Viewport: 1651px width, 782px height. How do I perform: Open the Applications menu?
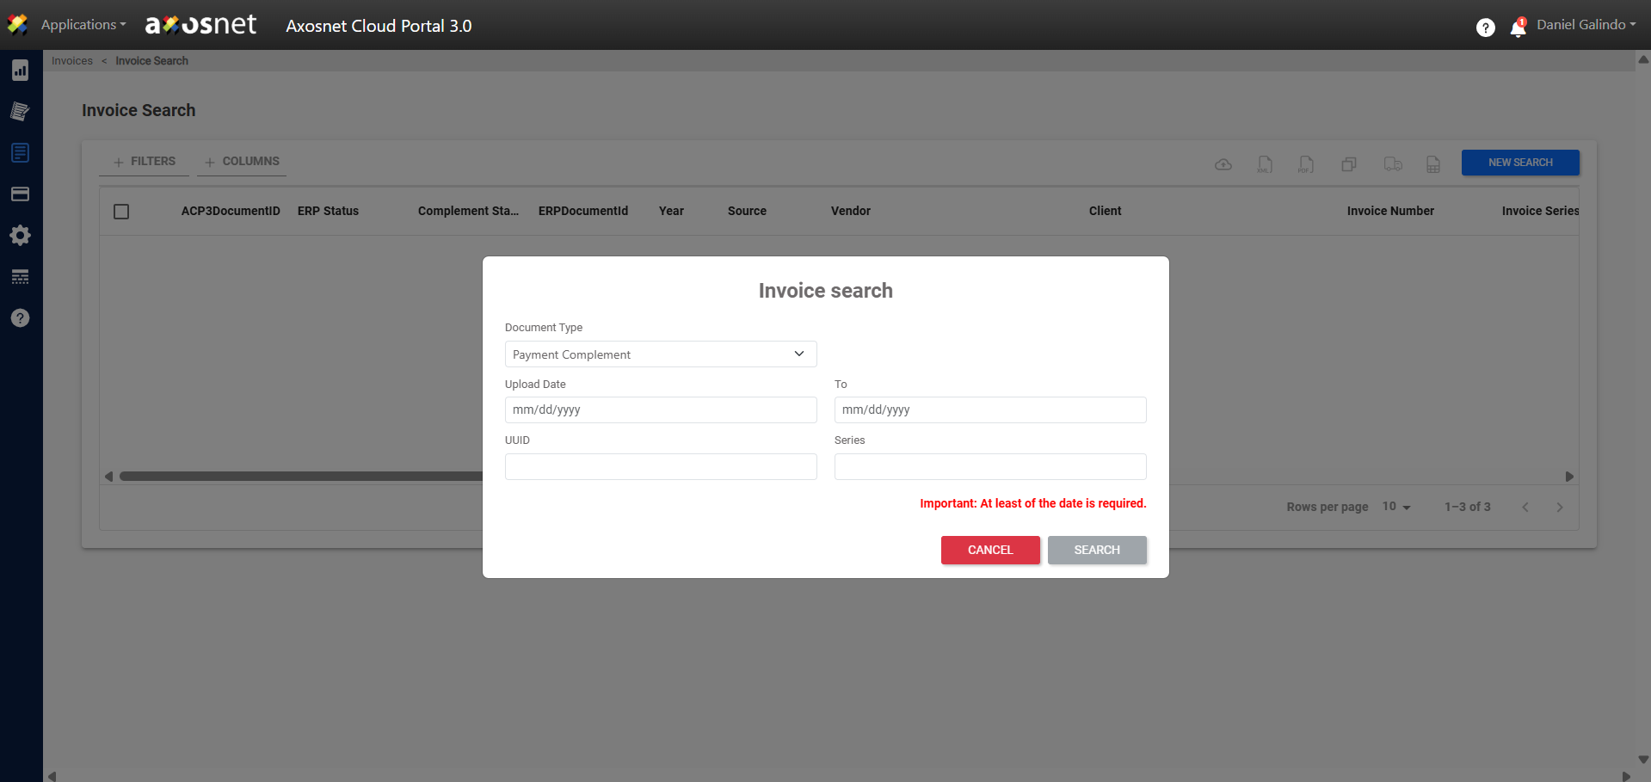[x=83, y=25]
